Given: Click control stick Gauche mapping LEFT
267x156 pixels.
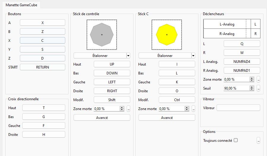Looking at the screenshot, I should 112,82.
